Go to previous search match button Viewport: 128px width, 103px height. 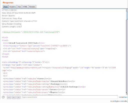click(9, 97)
